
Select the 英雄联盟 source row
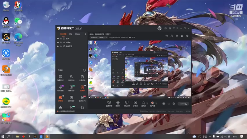tap(72, 46)
